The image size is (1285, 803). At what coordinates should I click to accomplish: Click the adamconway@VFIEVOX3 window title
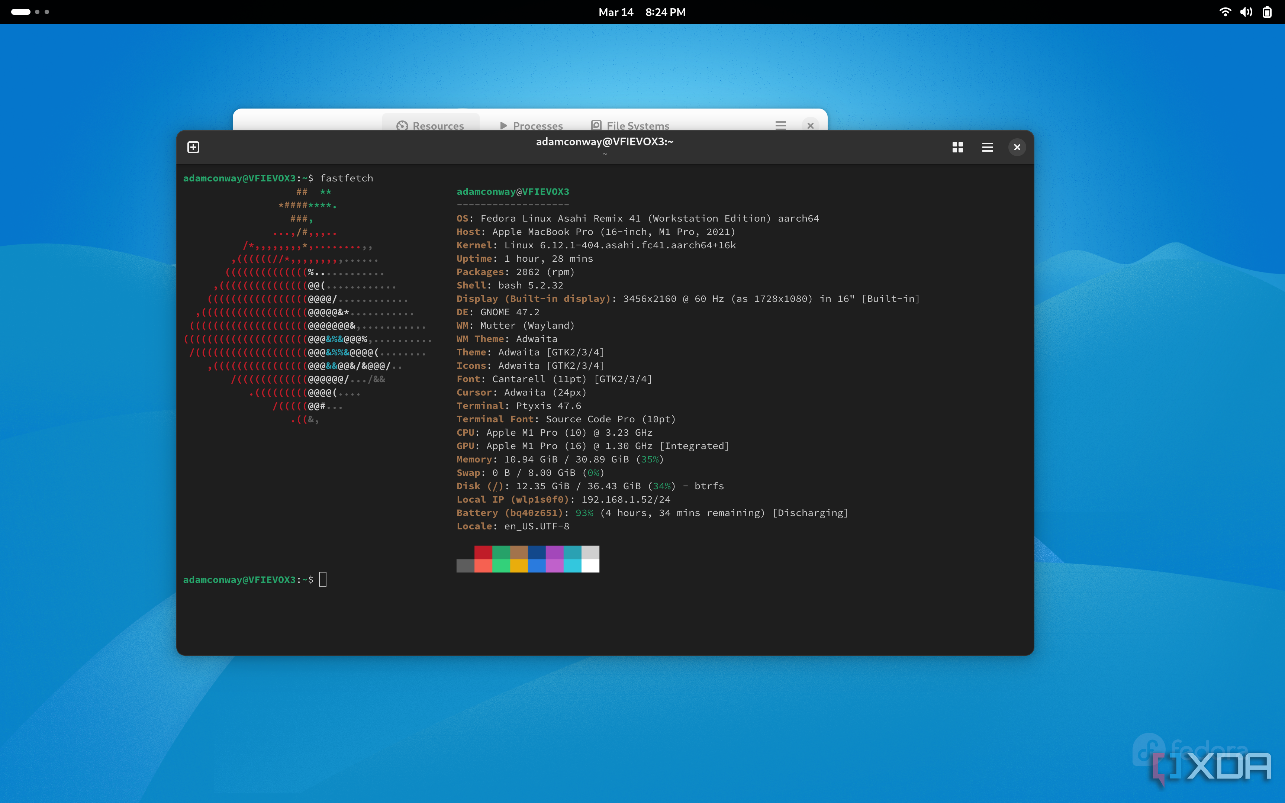click(x=605, y=141)
